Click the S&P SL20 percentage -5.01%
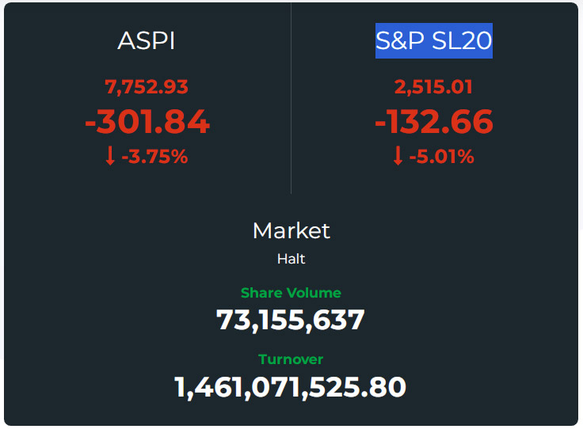The width and height of the screenshot is (583, 429). click(x=442, y=156)
